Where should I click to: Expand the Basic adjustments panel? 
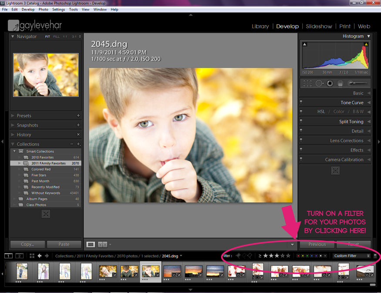coord(358,93)
